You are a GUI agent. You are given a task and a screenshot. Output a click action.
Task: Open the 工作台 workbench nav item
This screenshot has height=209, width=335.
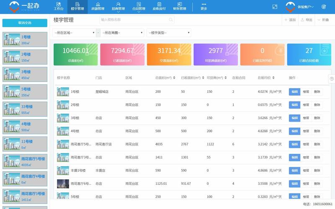click(59, 6)
